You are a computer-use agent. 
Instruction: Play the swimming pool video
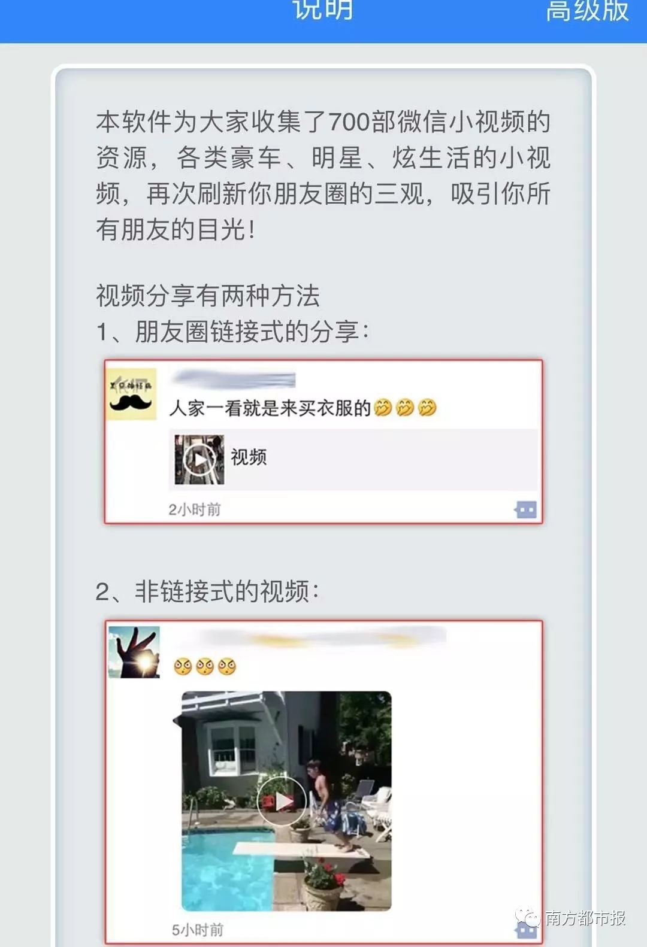(282, 800)
